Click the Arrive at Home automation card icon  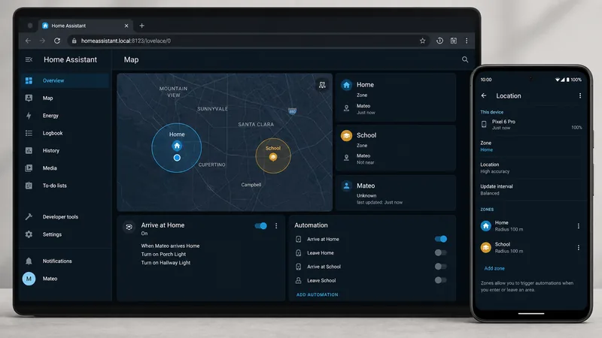pyautogui.click(x=129, y=227)
